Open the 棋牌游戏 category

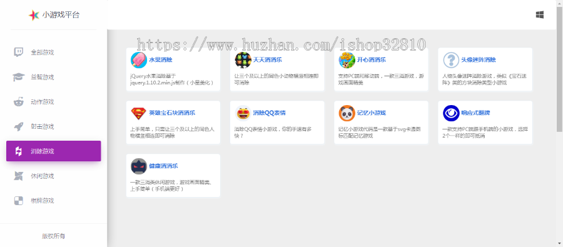(x=54, y=201)
